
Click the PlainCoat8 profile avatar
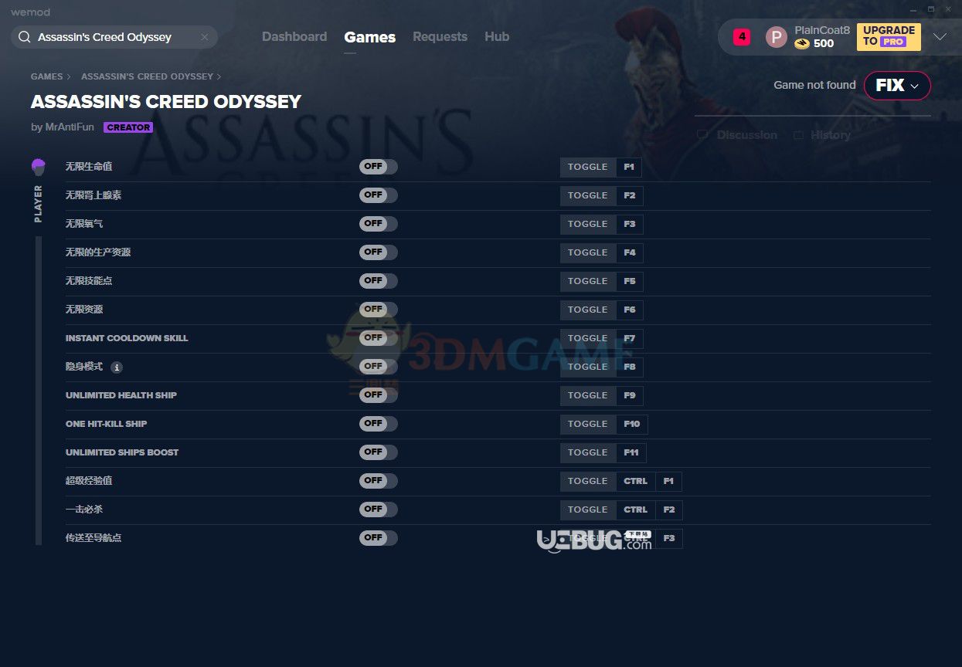pos(776,37)
